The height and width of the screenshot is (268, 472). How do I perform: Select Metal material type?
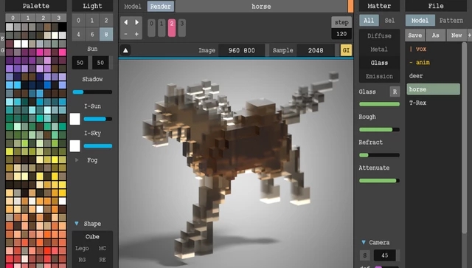379,49
